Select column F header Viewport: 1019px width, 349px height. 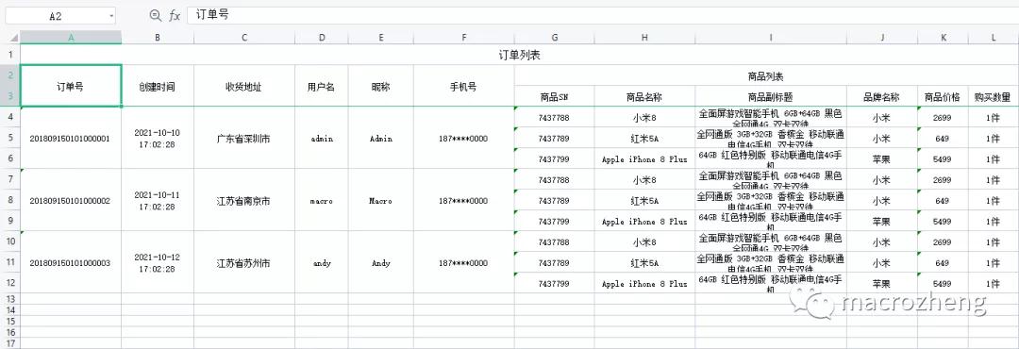click(463, 37)
